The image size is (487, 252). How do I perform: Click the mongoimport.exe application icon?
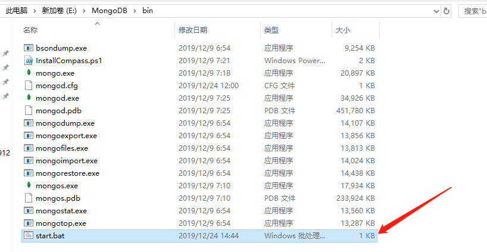click(x=29, y=161)
